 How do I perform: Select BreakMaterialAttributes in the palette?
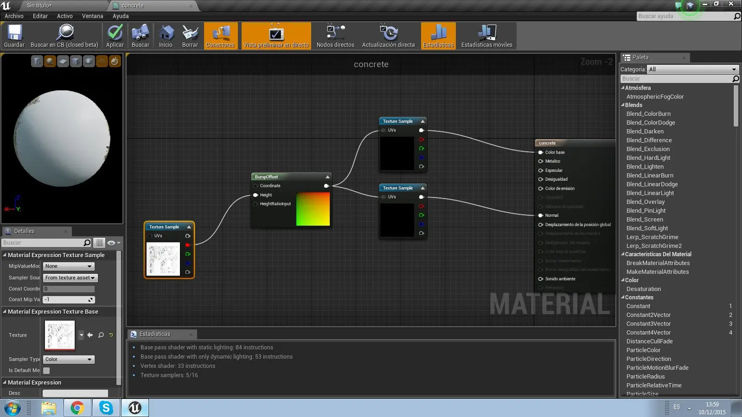[658, 263]
